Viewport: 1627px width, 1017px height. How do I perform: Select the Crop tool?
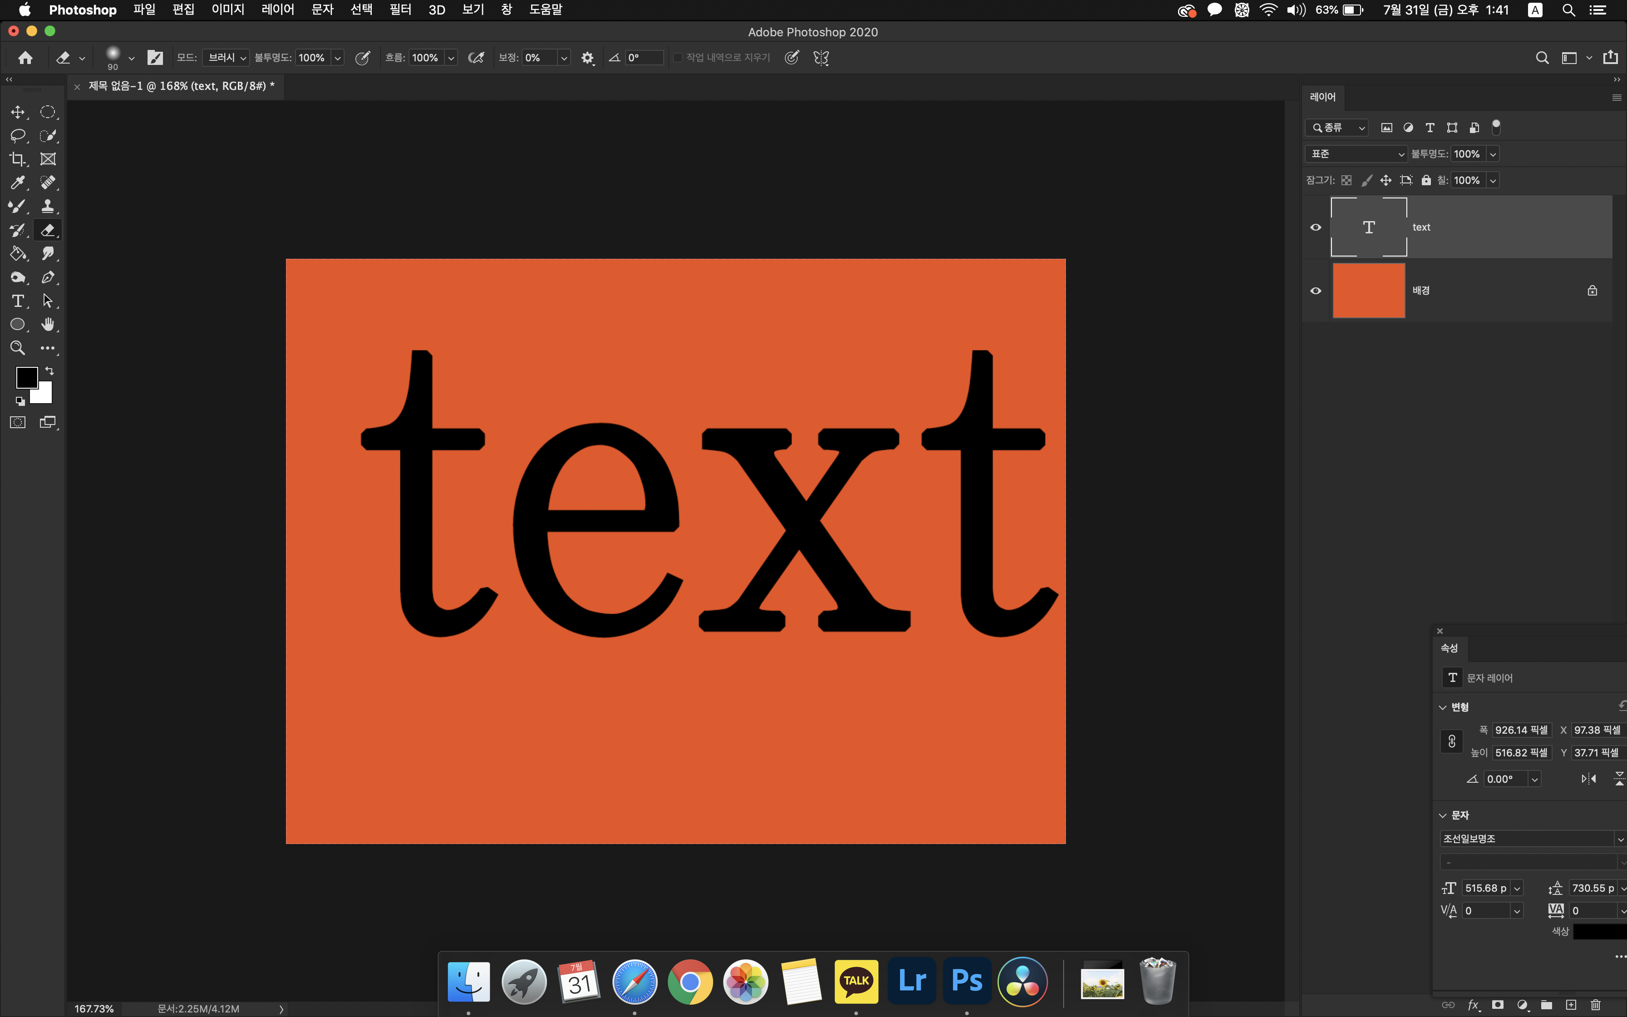pyautogui.click(x=18, y=159)
